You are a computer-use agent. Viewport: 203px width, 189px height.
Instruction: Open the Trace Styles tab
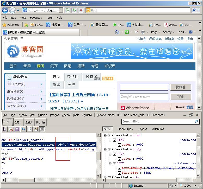[125, 129]
